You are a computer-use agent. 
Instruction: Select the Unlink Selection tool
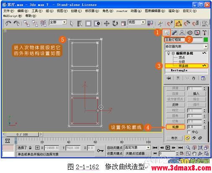(35, 24)
